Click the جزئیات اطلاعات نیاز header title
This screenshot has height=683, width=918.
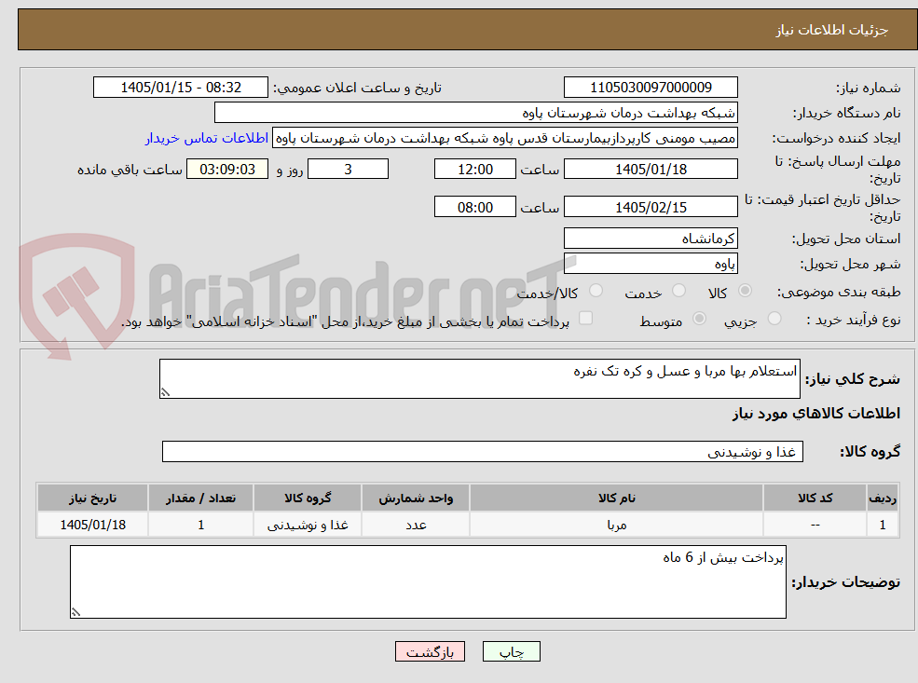point(832,30)
